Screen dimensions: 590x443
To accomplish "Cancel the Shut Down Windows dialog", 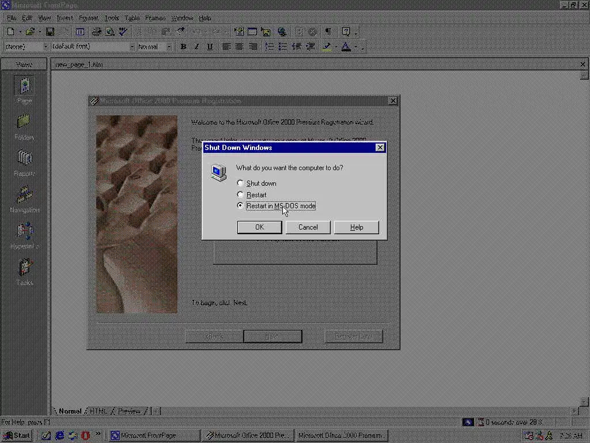I will pyautogui.click(x=308, y=227).
